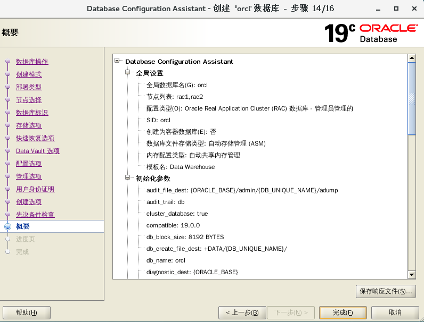Collapse the 初始化参数 tree section
Image resolution: width=424 pixels, height=322 pixels.
tap(128, 178)
